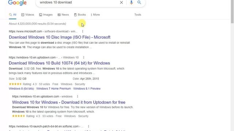The width and height of the screenshot is (234, 131).
Task: Open the News tab
Action: [63, 15]
